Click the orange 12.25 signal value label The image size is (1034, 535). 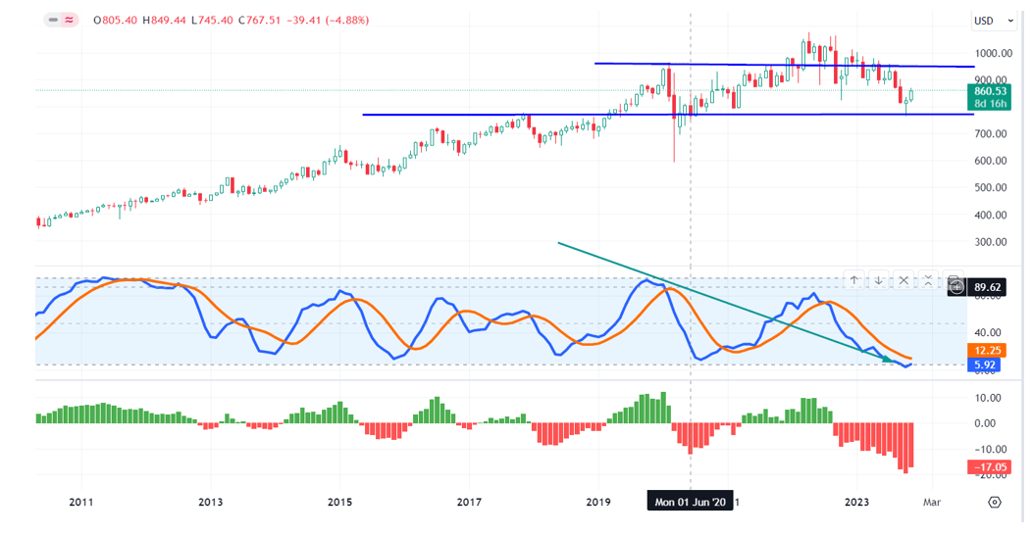click(987, 350)
